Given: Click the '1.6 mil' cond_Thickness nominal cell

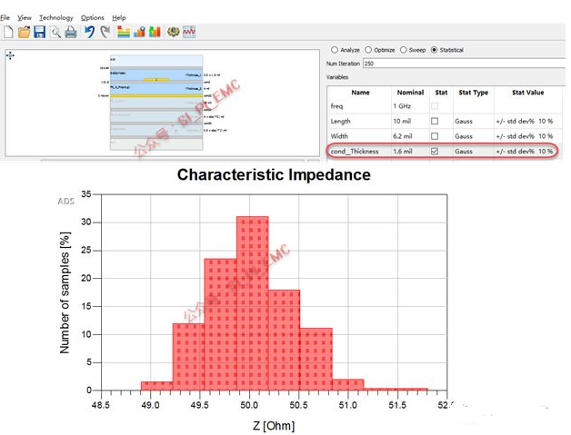Looking at the screenshot, I should click(x=403, y=151).
